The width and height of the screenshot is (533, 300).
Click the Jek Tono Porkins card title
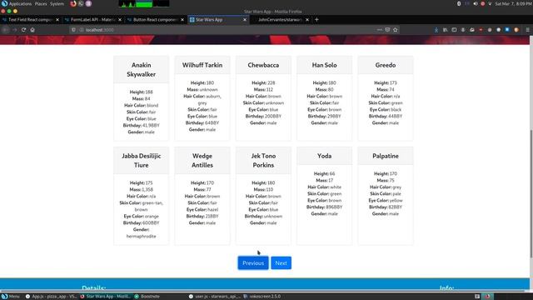tap(263, 160)
